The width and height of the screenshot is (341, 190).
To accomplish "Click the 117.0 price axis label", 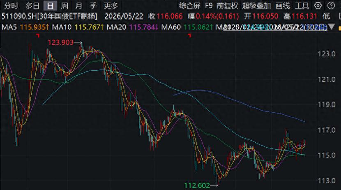I will pyautogui.click(x=327, y=130).
